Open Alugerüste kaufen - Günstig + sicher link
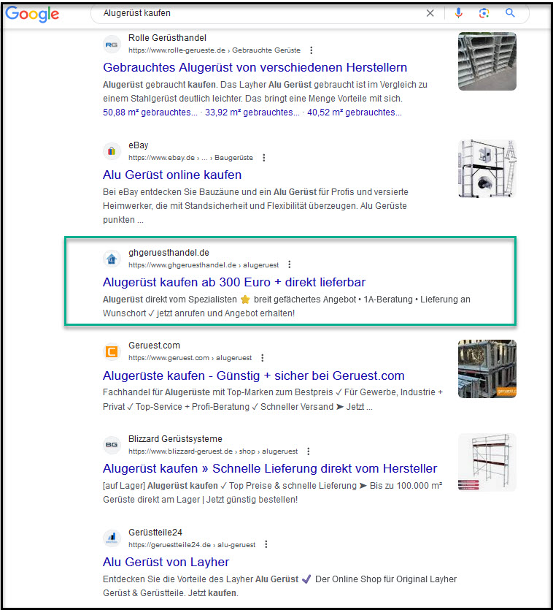This screenshot has height=610, width=553. (253, 375)
